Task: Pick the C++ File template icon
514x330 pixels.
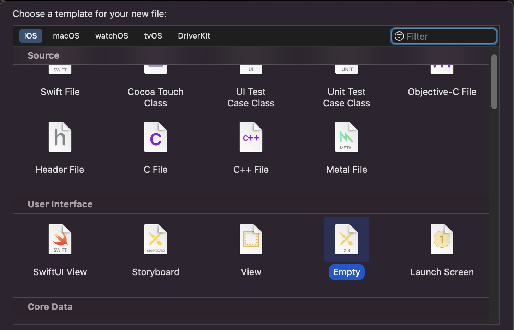Action: pos(251,137)
